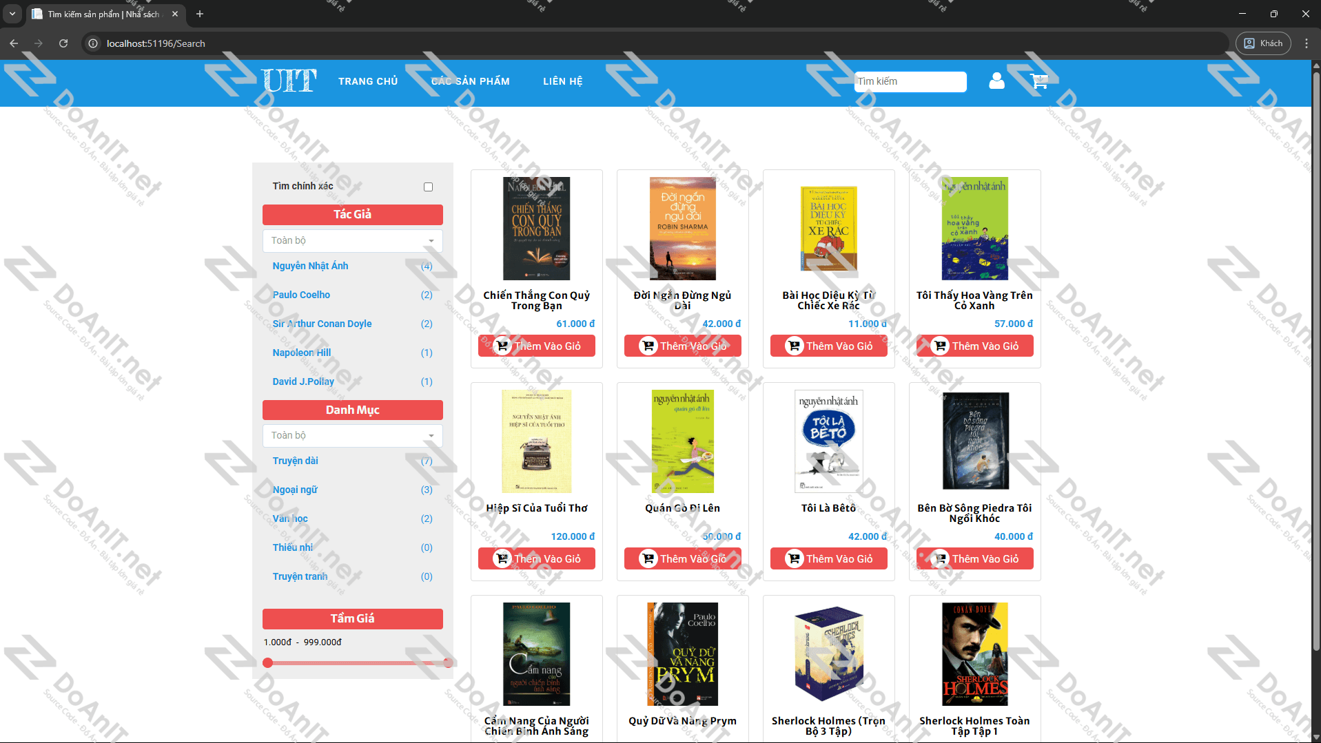This screenshot has width=1321, height=743.
Task: Click the UIT logo
Action: 289,81
